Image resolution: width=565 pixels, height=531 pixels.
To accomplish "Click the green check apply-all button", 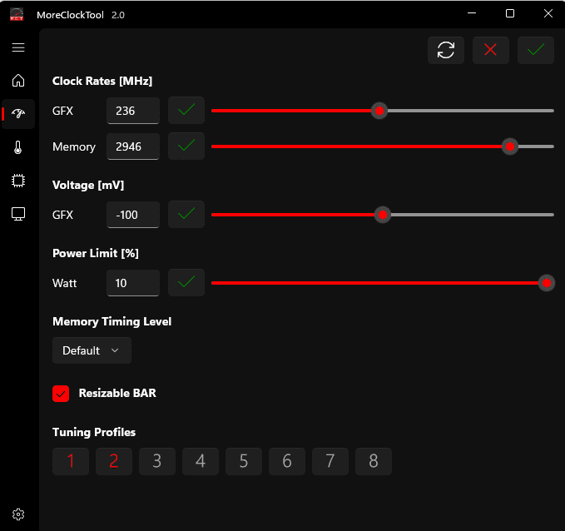I will point(535,50).
